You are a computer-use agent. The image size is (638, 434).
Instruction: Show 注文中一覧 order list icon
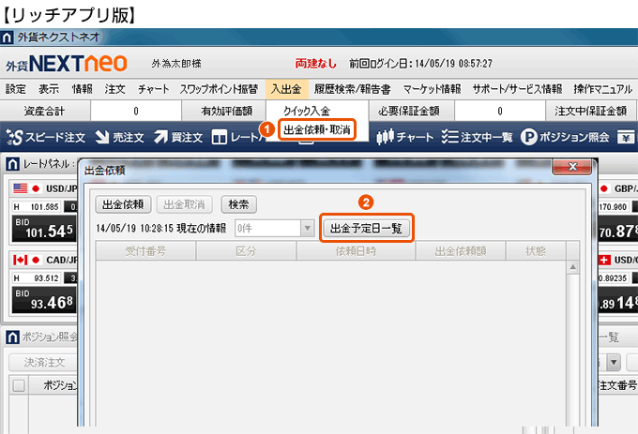[448, 138]
